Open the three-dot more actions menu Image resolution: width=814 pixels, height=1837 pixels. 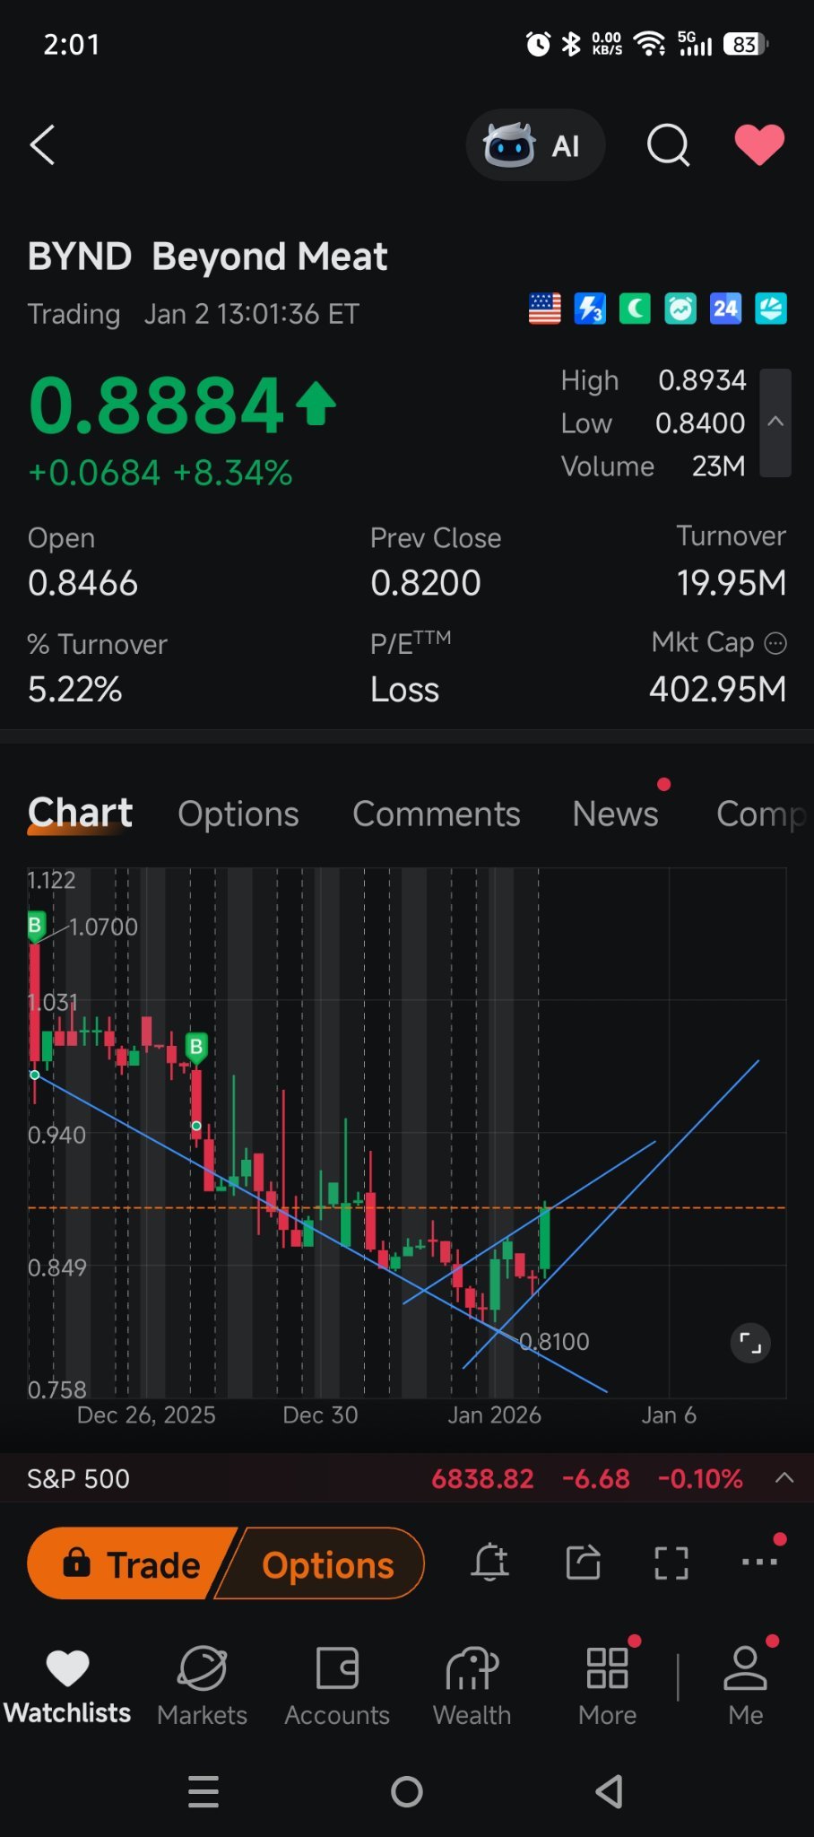tap(760, 1562)
